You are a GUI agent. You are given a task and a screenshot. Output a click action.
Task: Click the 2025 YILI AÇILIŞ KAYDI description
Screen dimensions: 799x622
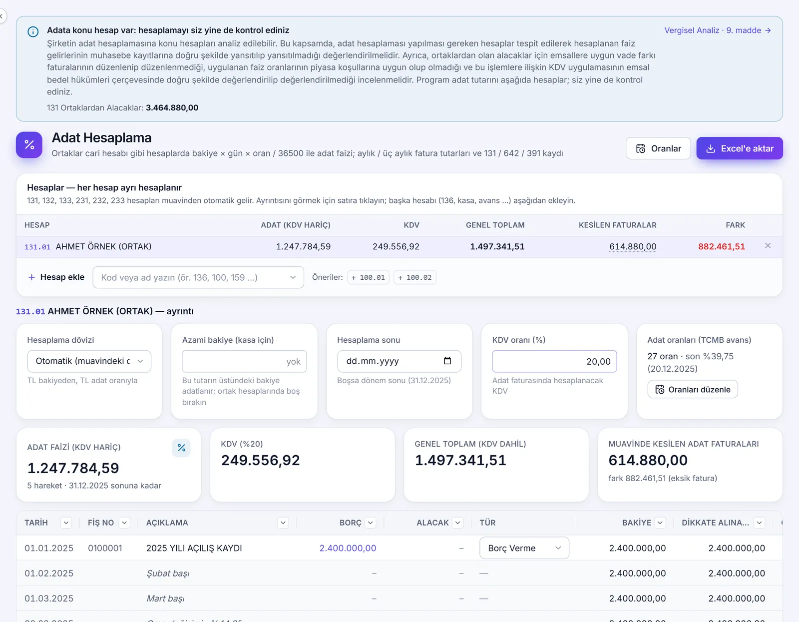click(x=194, y=548)
